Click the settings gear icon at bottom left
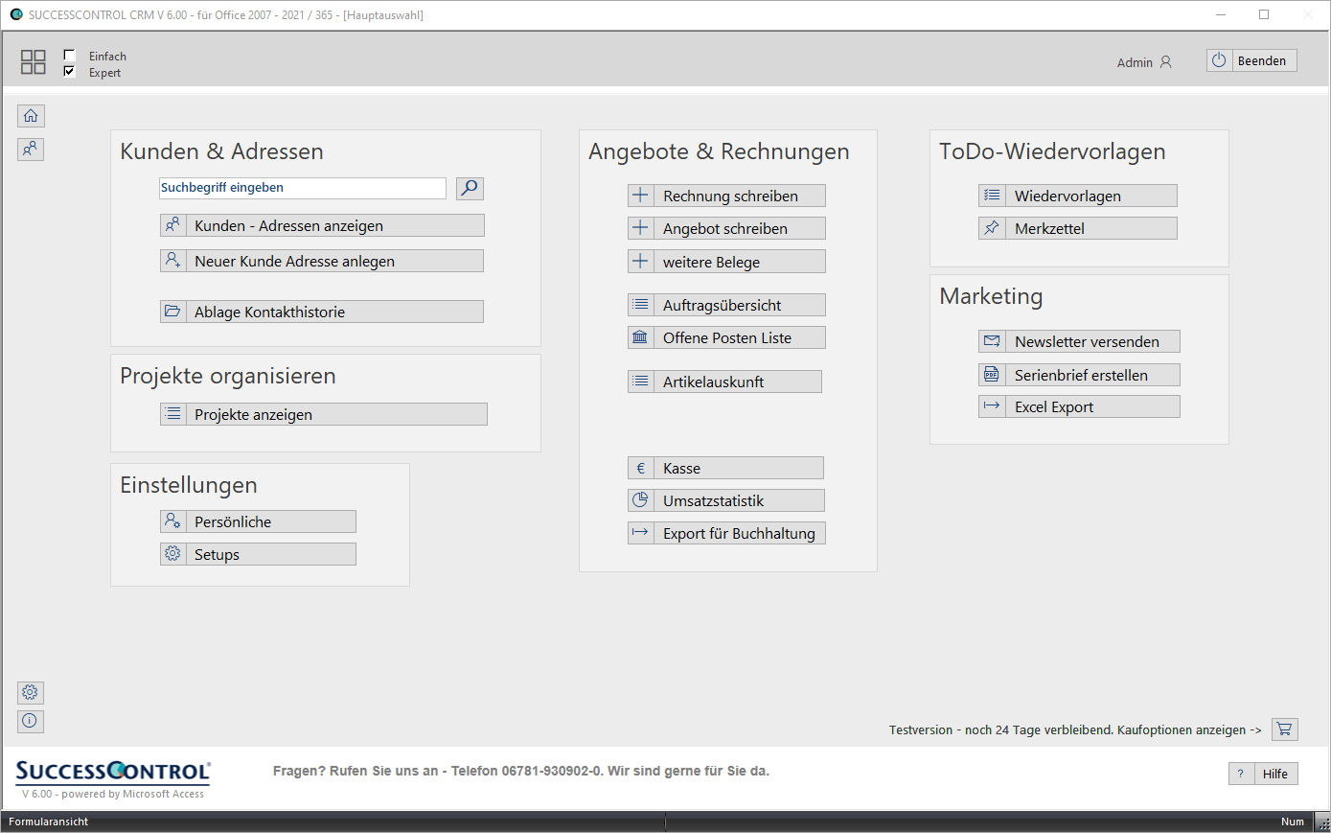 point(31,692)
